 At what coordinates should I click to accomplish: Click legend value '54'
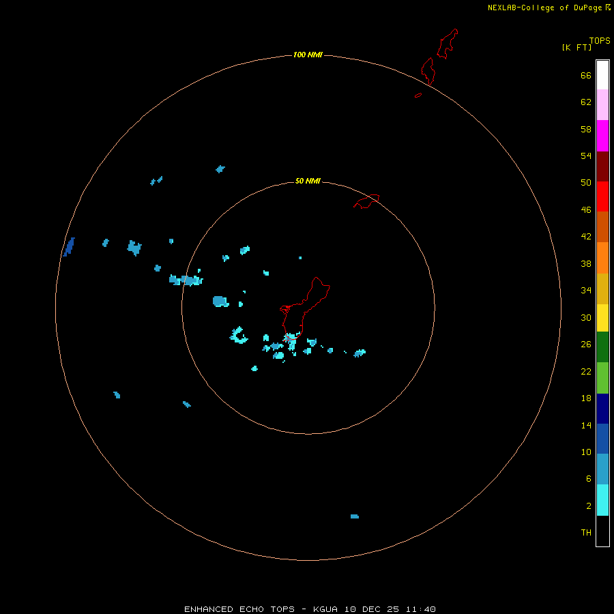pyautogui.click(x=586, y=156)
